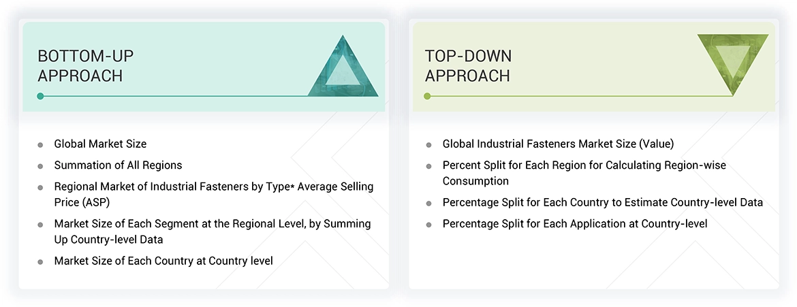Click the Global Market Size text
Screen dimensions: 797x307
(x=100, y=144)
